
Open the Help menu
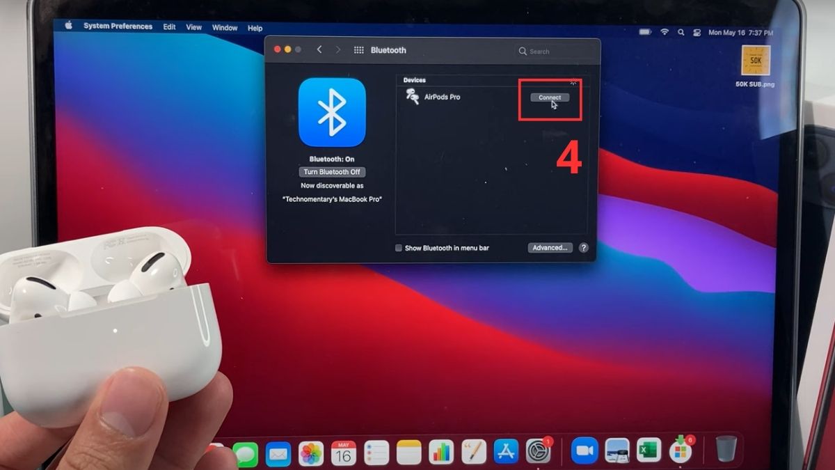[x=254, y=27]
